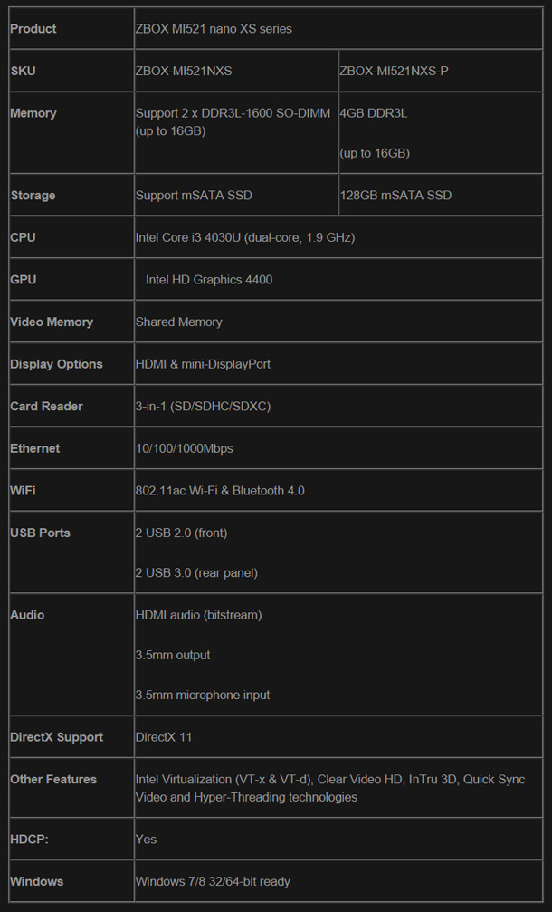Click the HDCP Yes value
The width and height of the screenshot is (552, 912).
[x=146, y=840]
